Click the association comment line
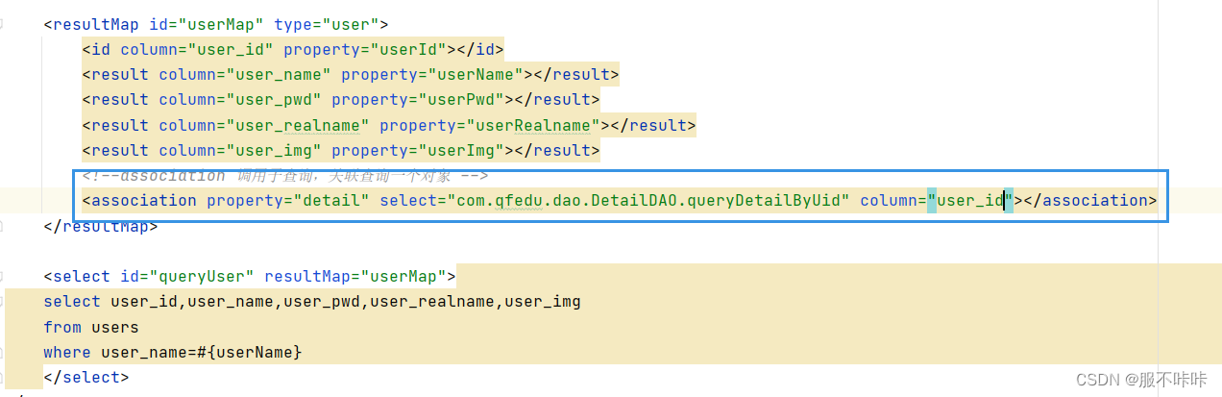This screenshot has height=397, width=1222. [285, 175]
